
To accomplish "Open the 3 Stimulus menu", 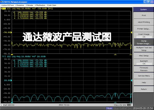I will pyautogui.click(x=29, y=5).
